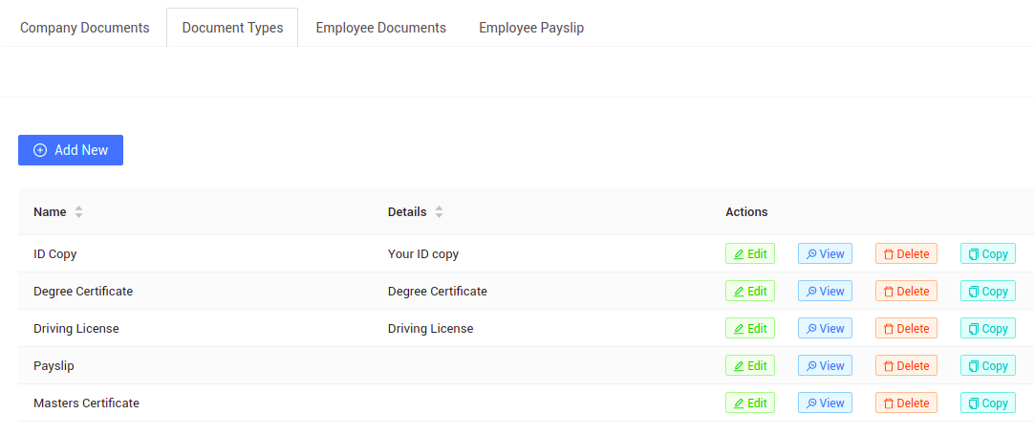Screen dimensions: 1034x436
Task: View the ID Copy document type
Action: click(x=825, y=254)
